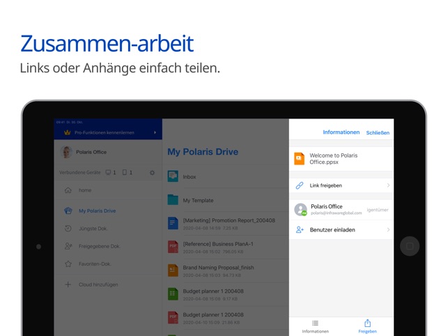Switch to the Informationen bottom tab
448x336 pixels.
point(315,326)
